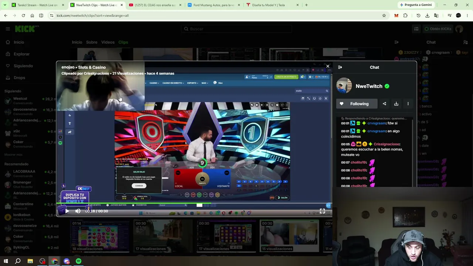Enter fullscreen for the clip

point(322,211)
